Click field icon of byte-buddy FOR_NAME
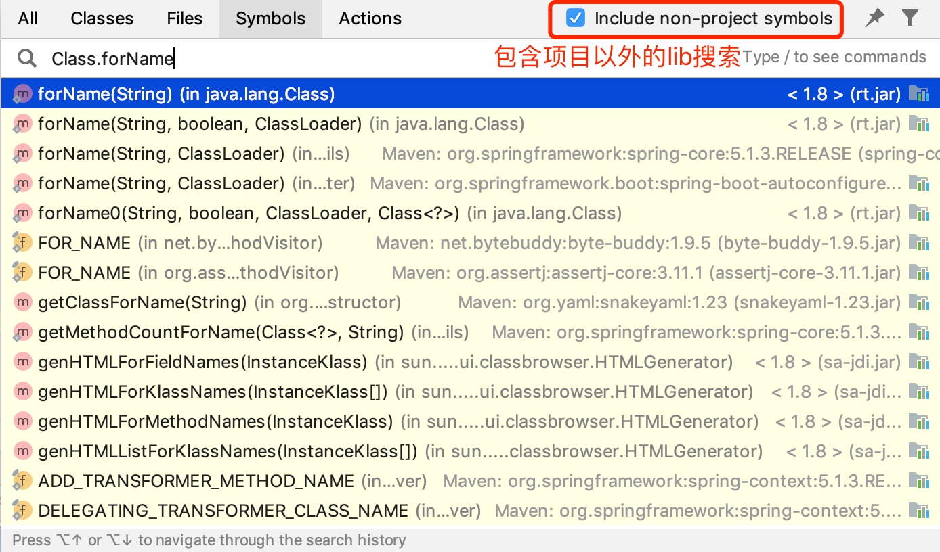 (x=22, y=243)
